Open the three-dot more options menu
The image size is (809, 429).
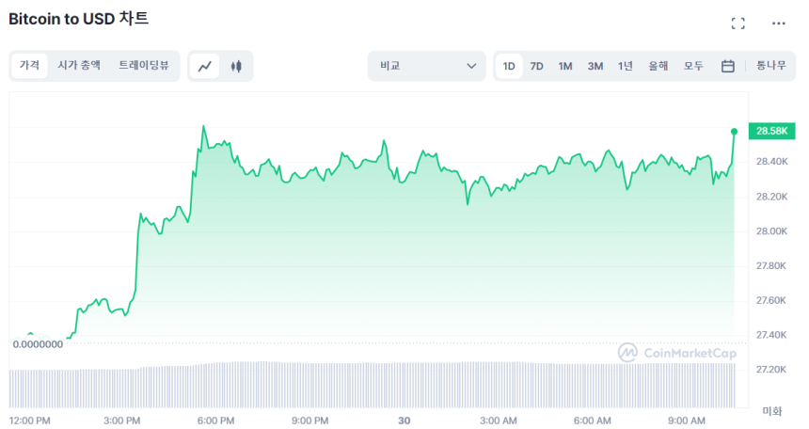click(x=778, y=24)
